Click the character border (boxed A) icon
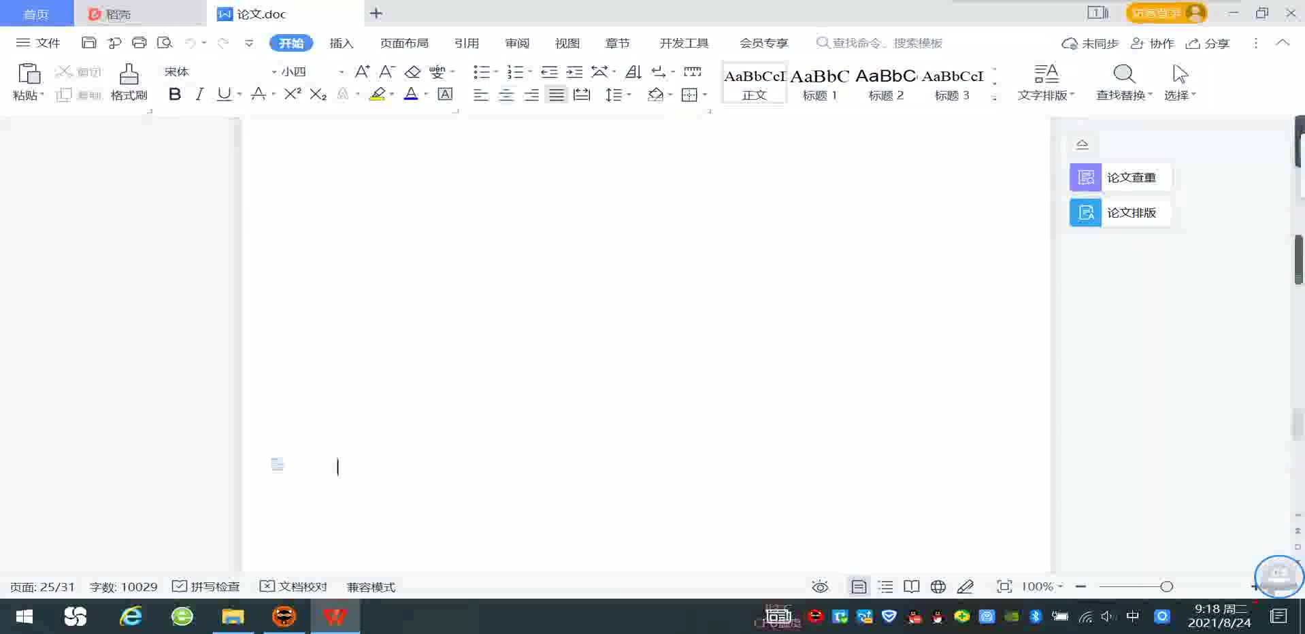The height and width of the screenshot is (634, 1305). (x=445, y=95)
